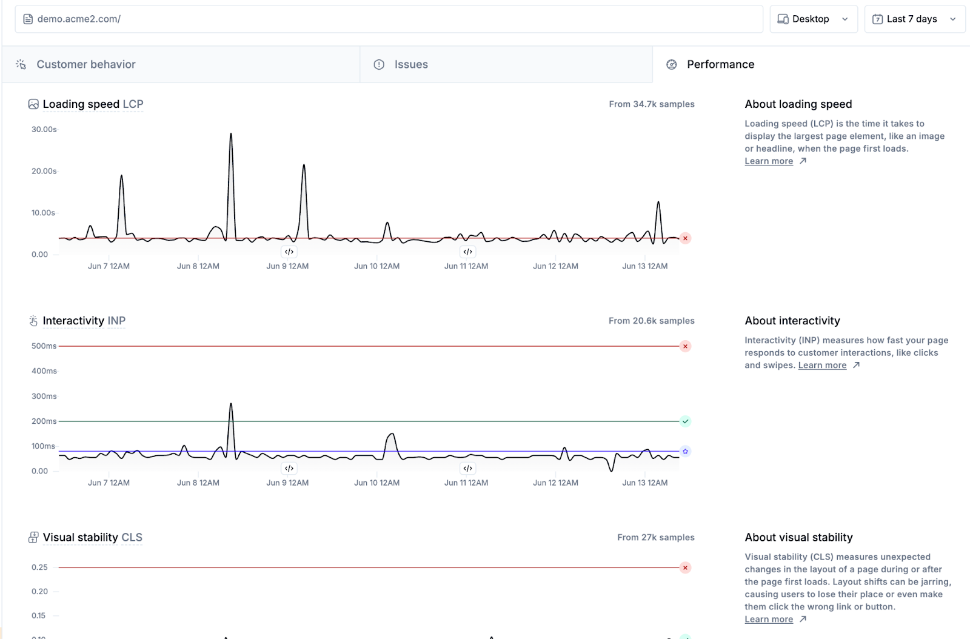
Task: Click the Jun 11 code deploy marker on LCP chart
Action: click(x=467, y=252)
